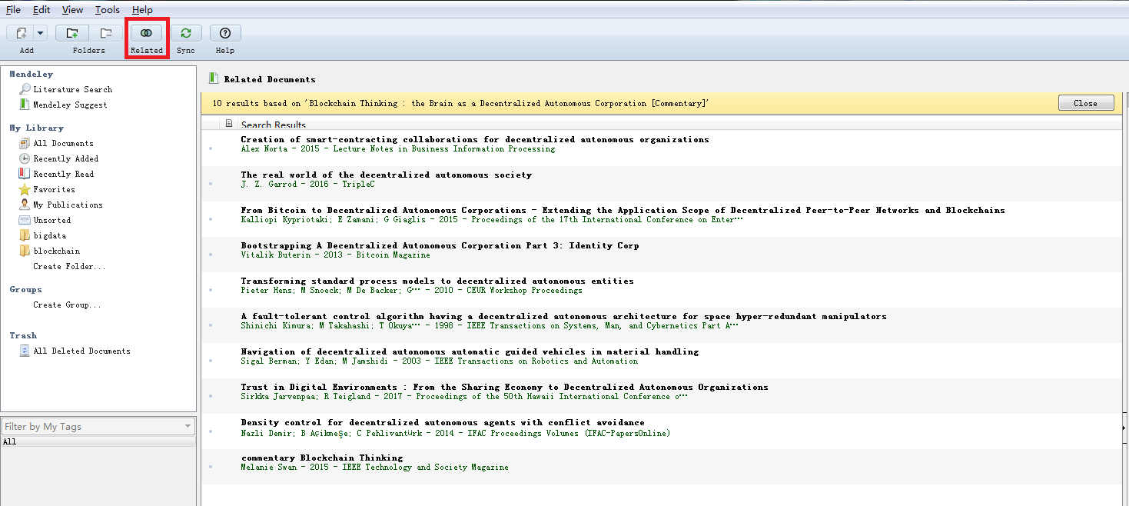This screenshot has height=506, width=1129.
Task: Select 'From Bitcoin to Decentralized Autonomous Corporations' result
Action: (x=623, y=210)
